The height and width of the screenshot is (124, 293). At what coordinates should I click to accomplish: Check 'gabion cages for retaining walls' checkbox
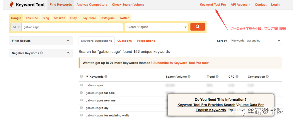(81, 115)
